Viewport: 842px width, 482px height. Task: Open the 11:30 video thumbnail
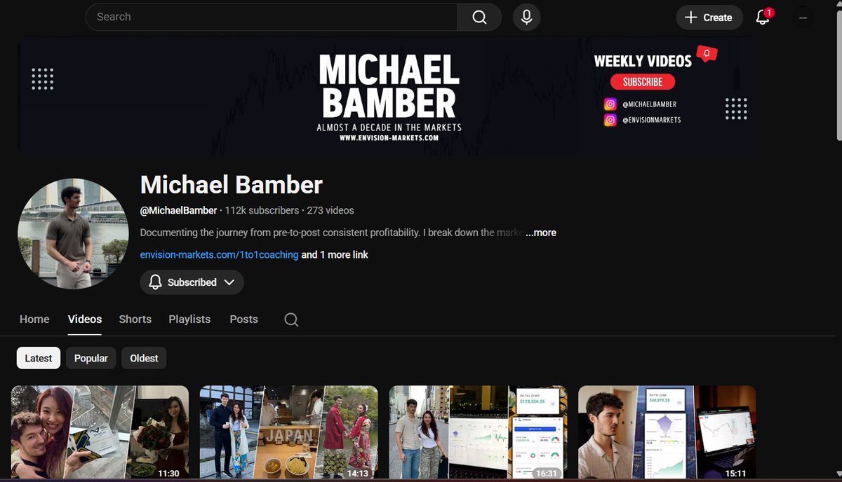[100, 433]
